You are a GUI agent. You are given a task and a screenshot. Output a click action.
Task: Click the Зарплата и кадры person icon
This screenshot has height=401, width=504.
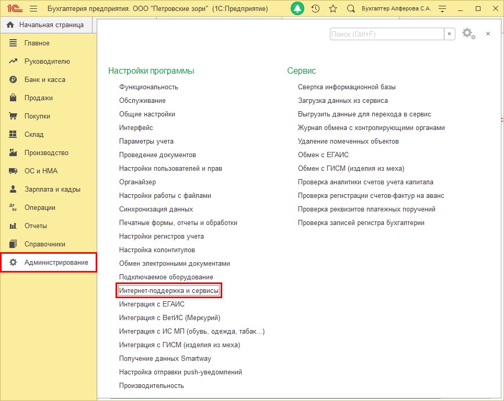(13, 189)
